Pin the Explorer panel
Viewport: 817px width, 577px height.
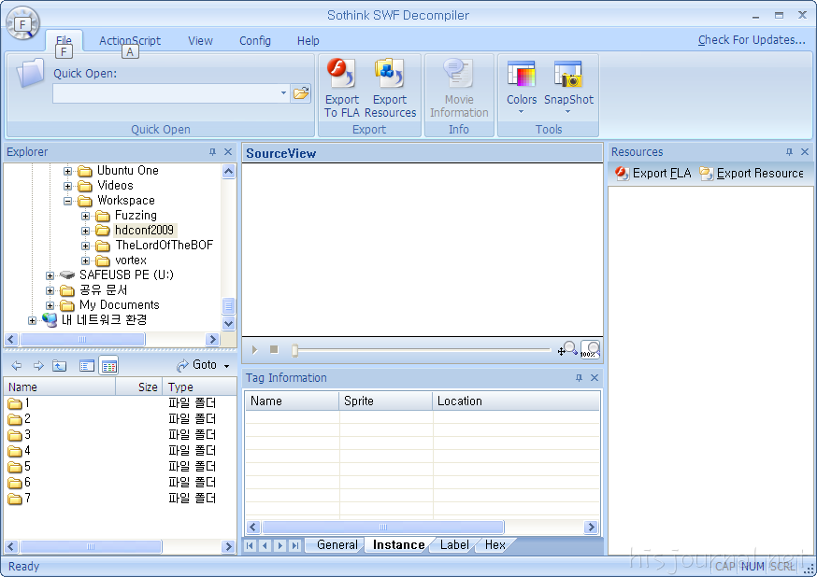(x=212, y=152)
